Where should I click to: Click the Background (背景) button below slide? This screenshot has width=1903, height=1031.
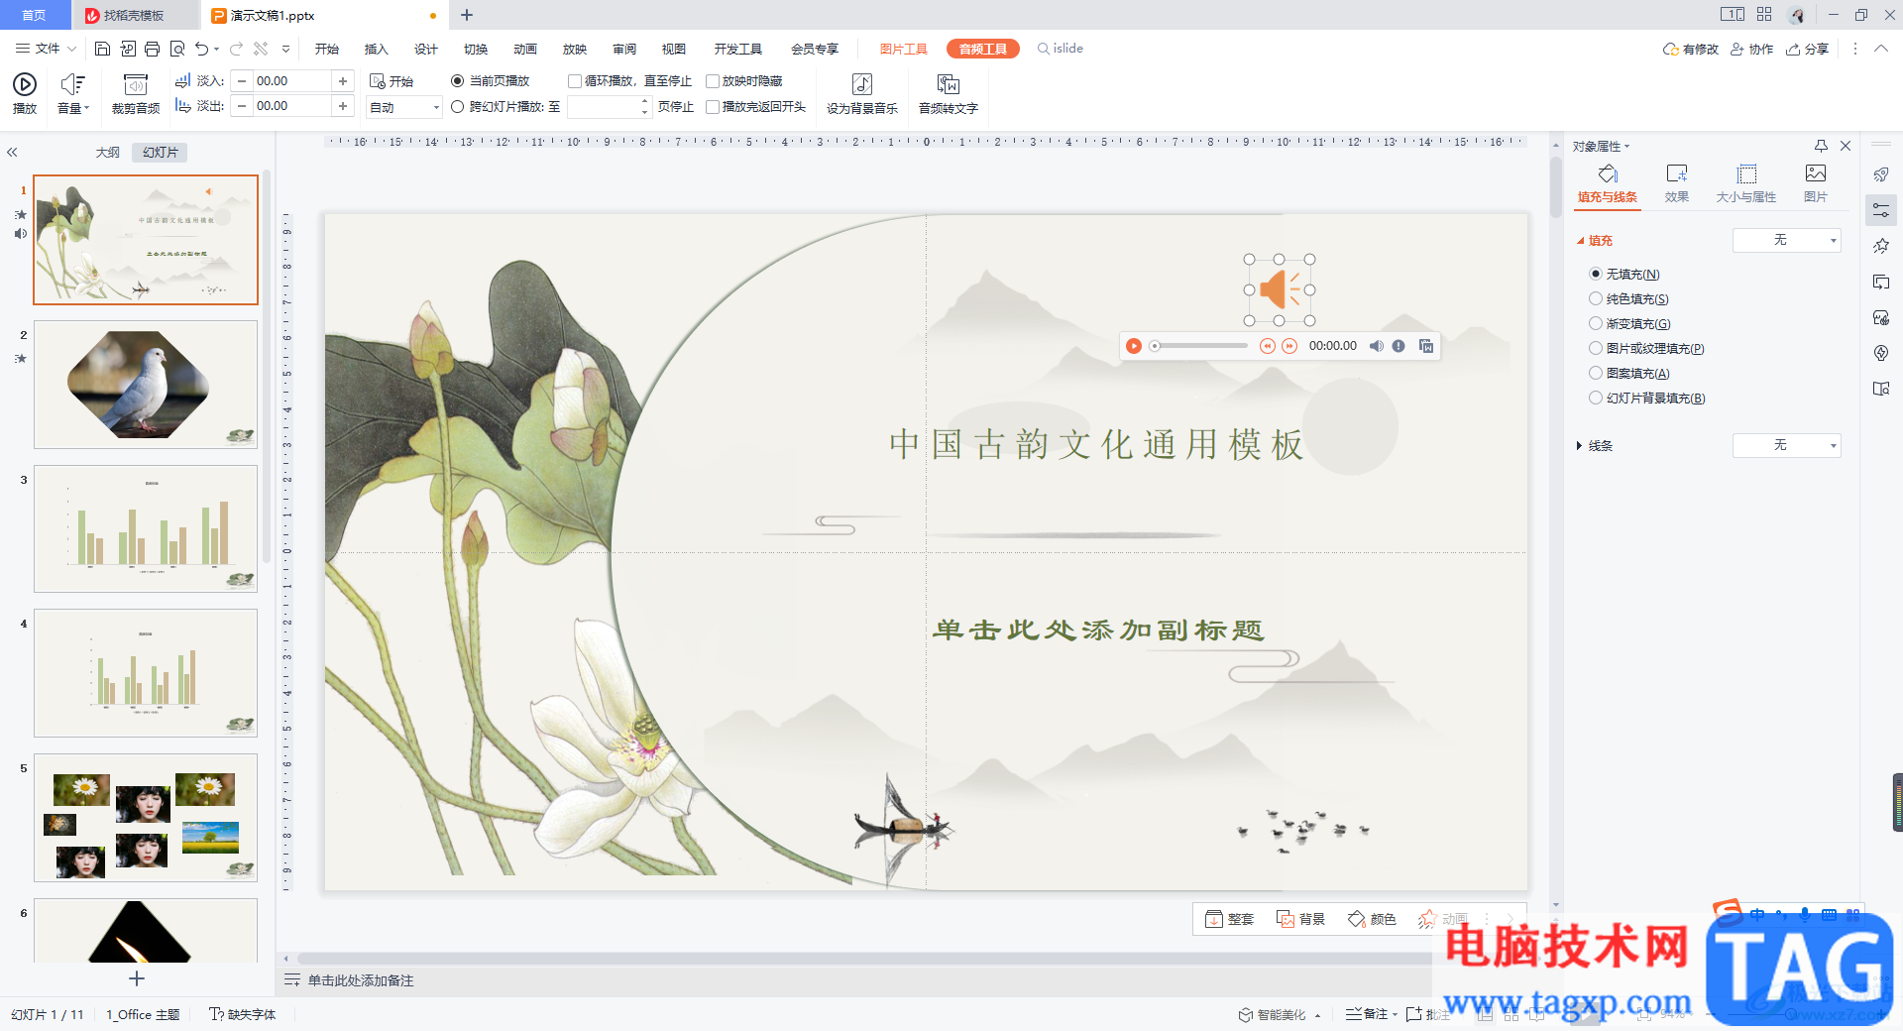(x=1300, y=919)
